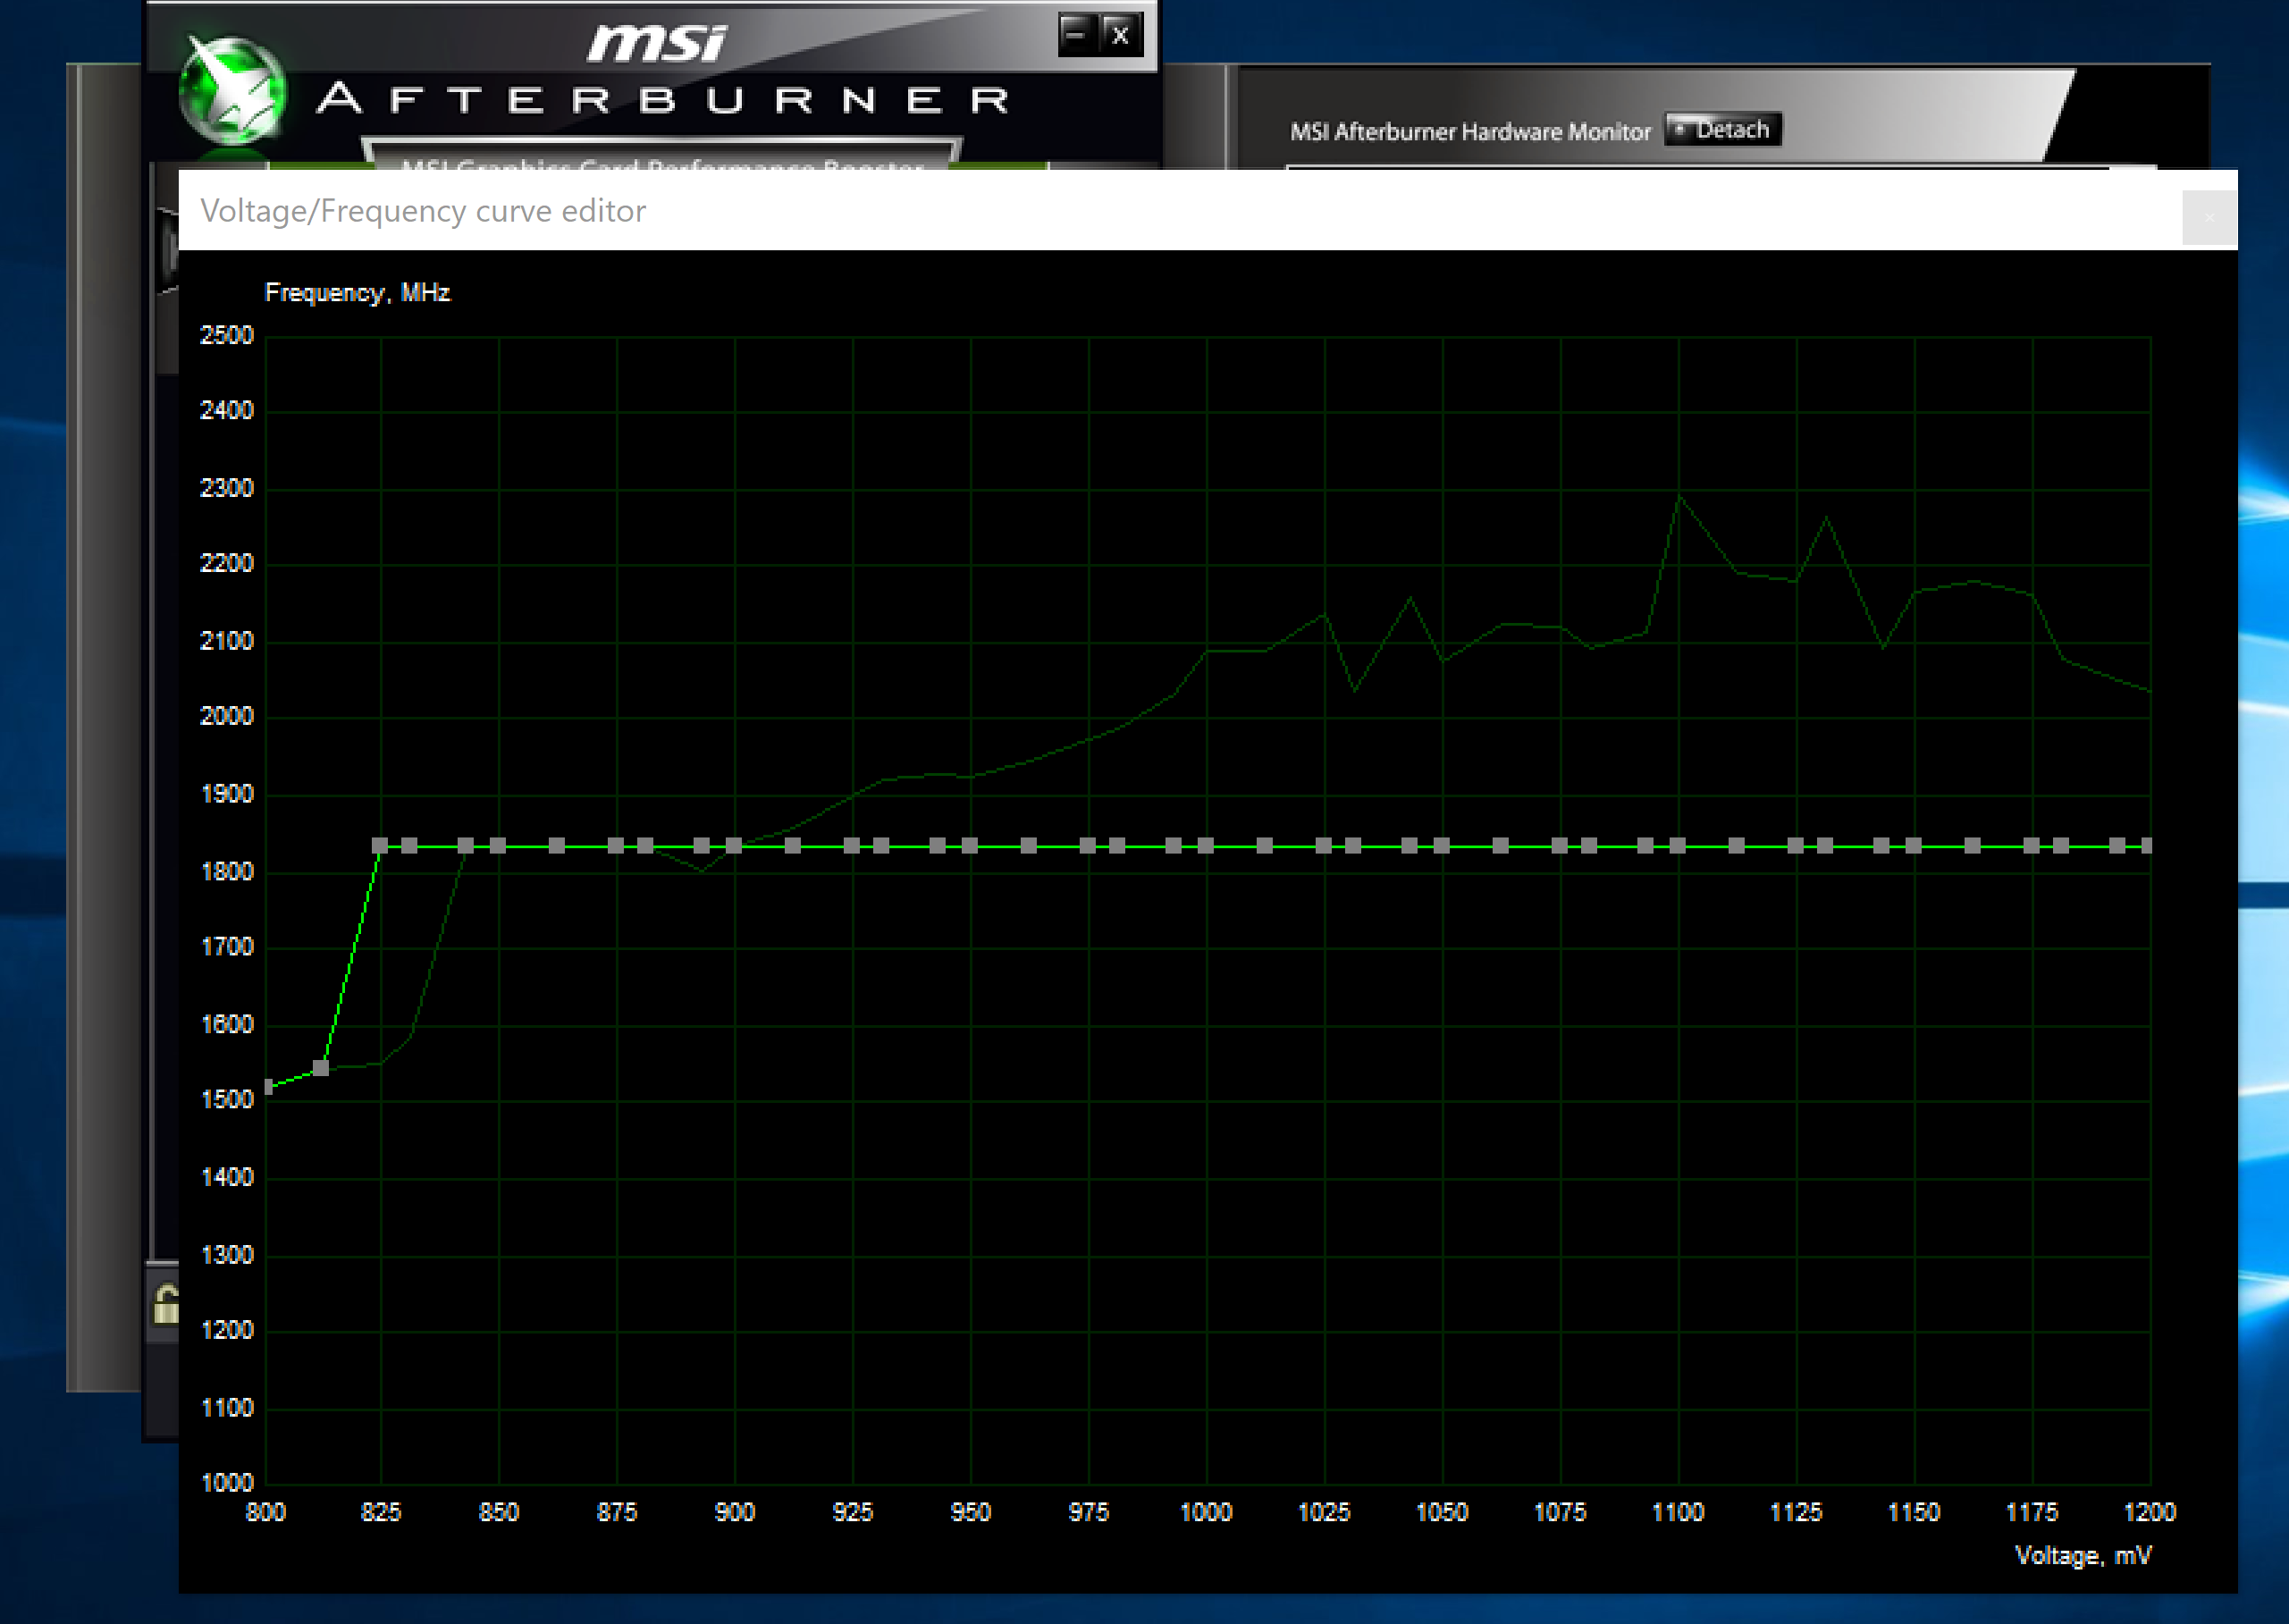Click the MSI Afterburner green logo icon
This screenshot has width=2289, height=1624.
tap(233, 92)
